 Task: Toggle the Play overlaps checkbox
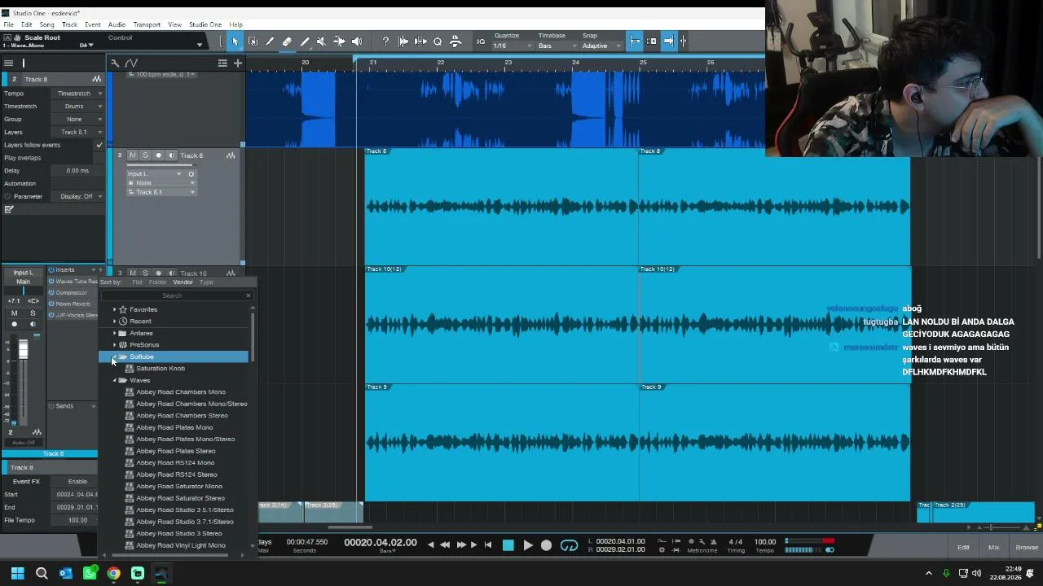pyautogui.click(x=99, y=158)
